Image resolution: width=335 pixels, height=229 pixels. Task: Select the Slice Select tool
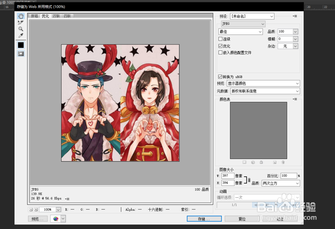coord(21,22)
